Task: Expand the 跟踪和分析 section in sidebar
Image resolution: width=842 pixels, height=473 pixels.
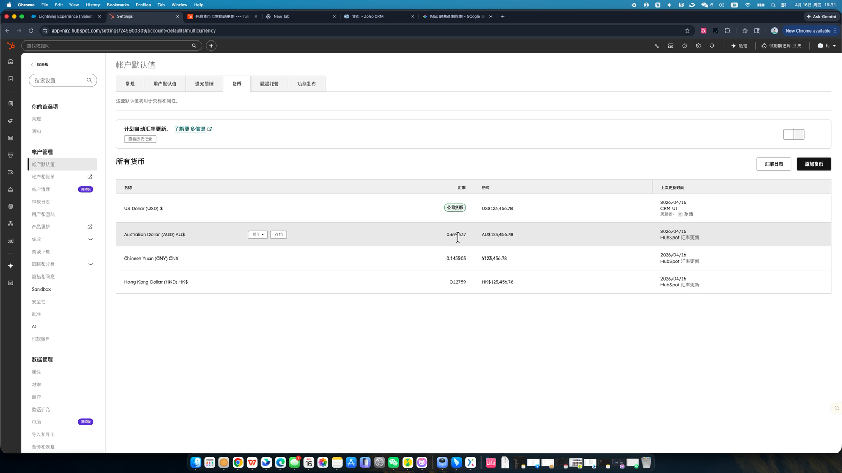Action: (x=91, y=264)
